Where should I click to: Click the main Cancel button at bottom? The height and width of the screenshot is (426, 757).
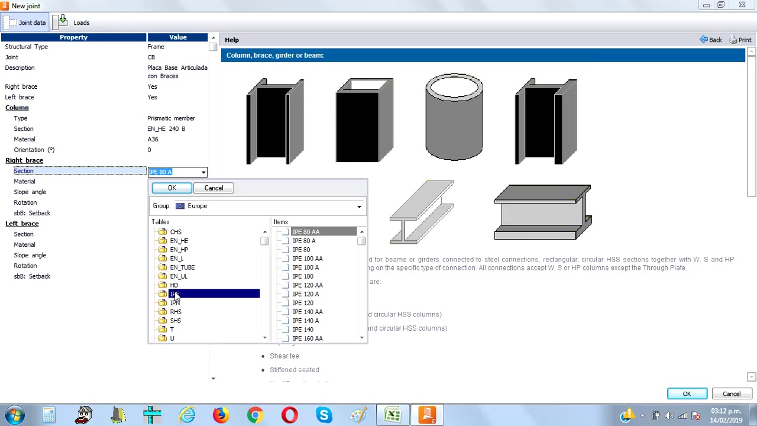tap(731, 393)
